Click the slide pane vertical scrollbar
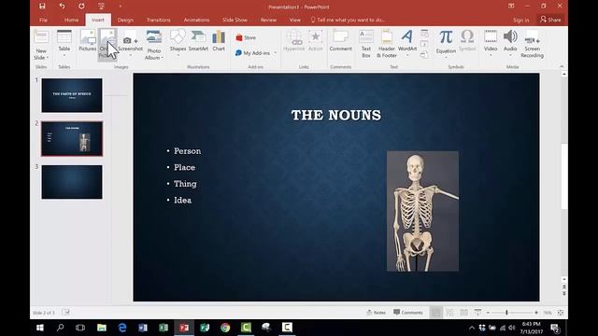Screen dimensions: 598x336 click(x=564, y=176)
